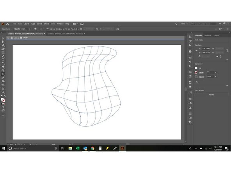Click Opacity link in control bar
This screenshot has height=173, width=231.
coord(17,29)
